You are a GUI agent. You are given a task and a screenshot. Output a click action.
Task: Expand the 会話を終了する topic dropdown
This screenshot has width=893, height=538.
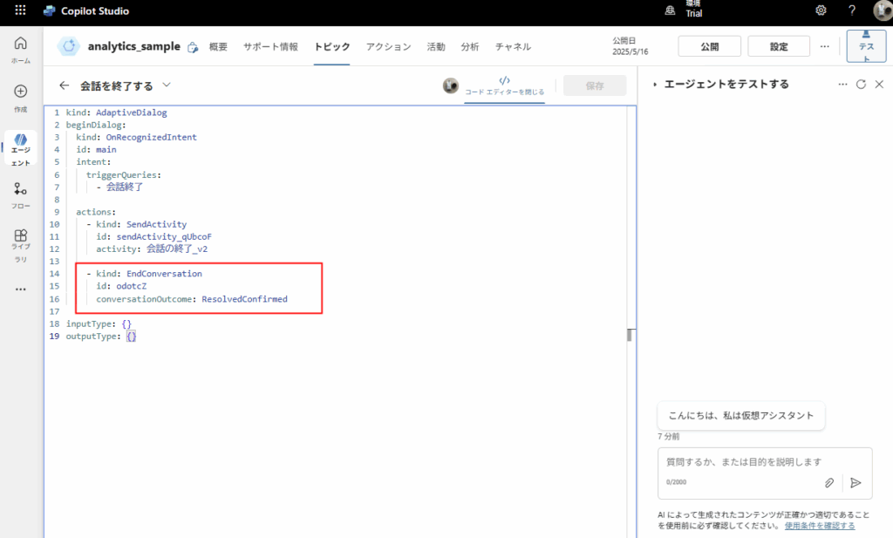[167, 85]
